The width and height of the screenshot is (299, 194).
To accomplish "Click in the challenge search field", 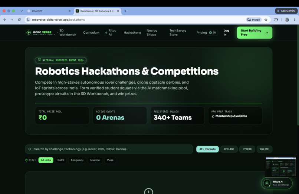I will pos(109,149).
